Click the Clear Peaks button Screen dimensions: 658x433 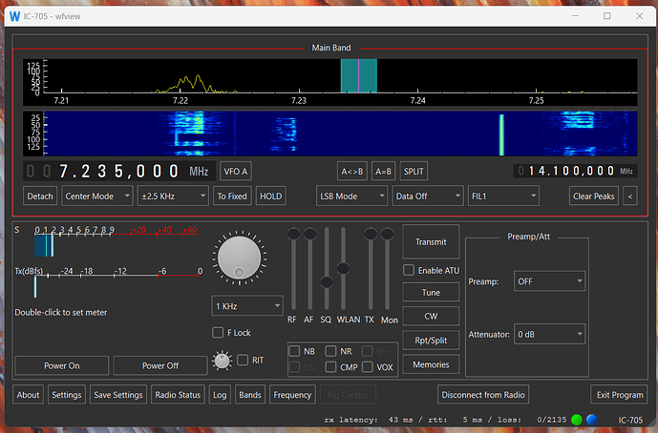pyautogui.click(x=593, y=196)
